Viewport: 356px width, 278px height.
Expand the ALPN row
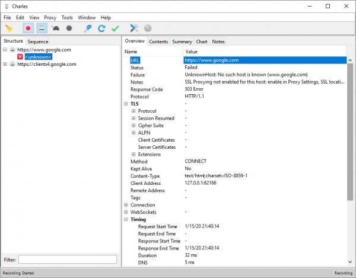tap(133, 133)
